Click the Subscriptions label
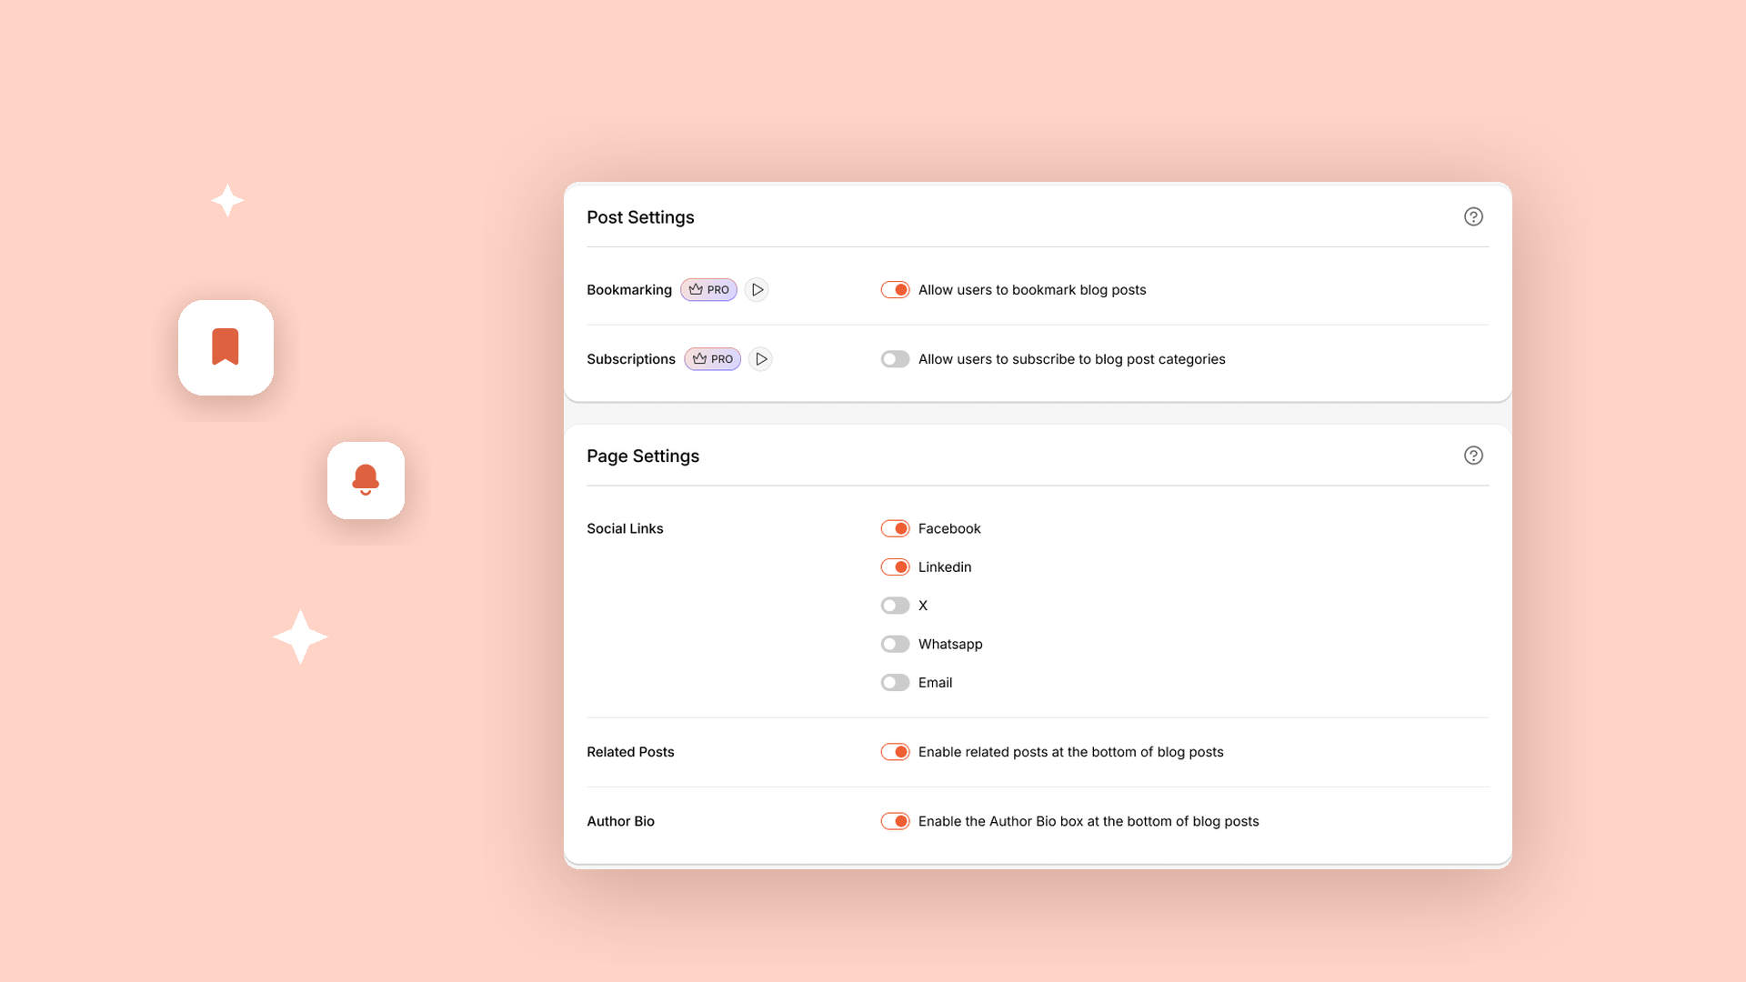The image size is (1746, 982). [x=631, y=359]
